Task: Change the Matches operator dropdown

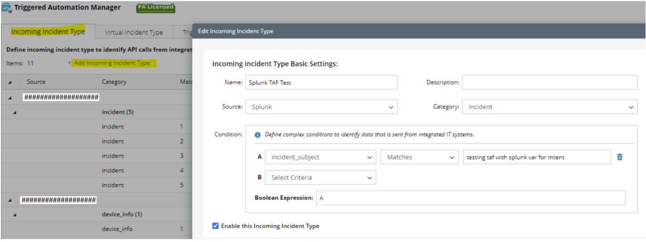Action: pyautogui.click(x=419, y=157)
